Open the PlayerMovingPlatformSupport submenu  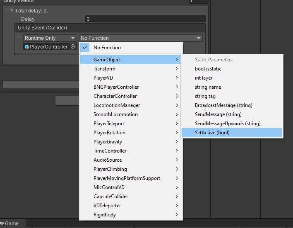point(131,178)
